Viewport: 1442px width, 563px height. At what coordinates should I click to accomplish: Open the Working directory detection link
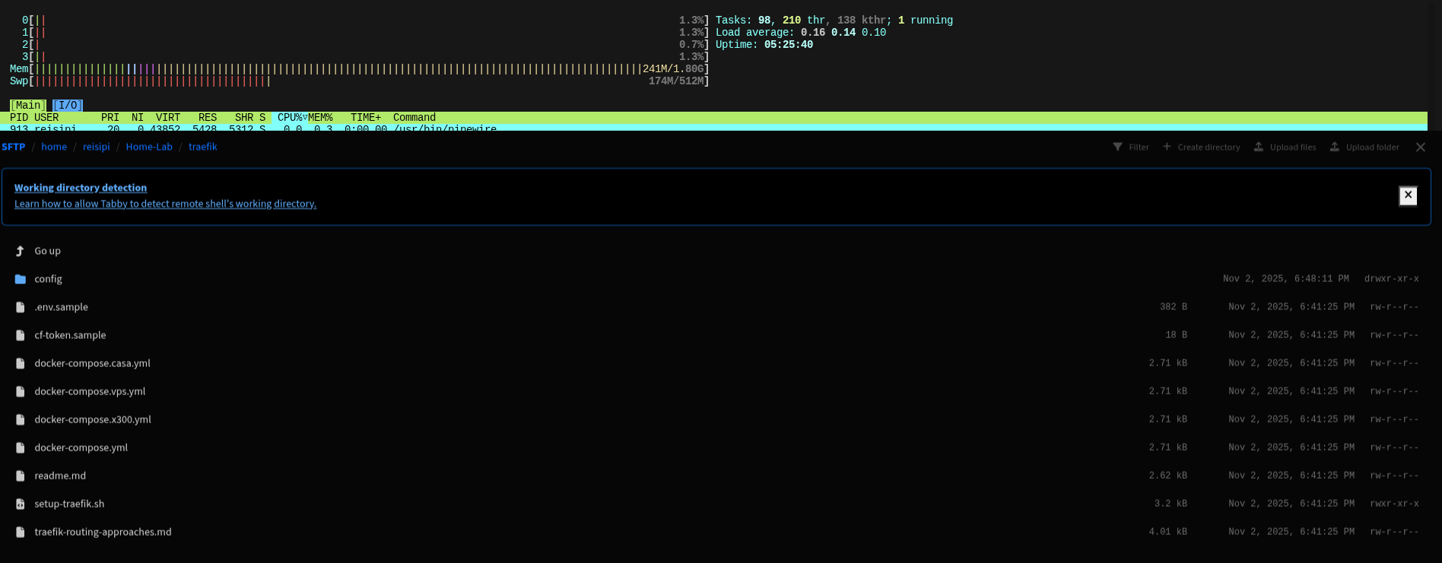point(81,188)
